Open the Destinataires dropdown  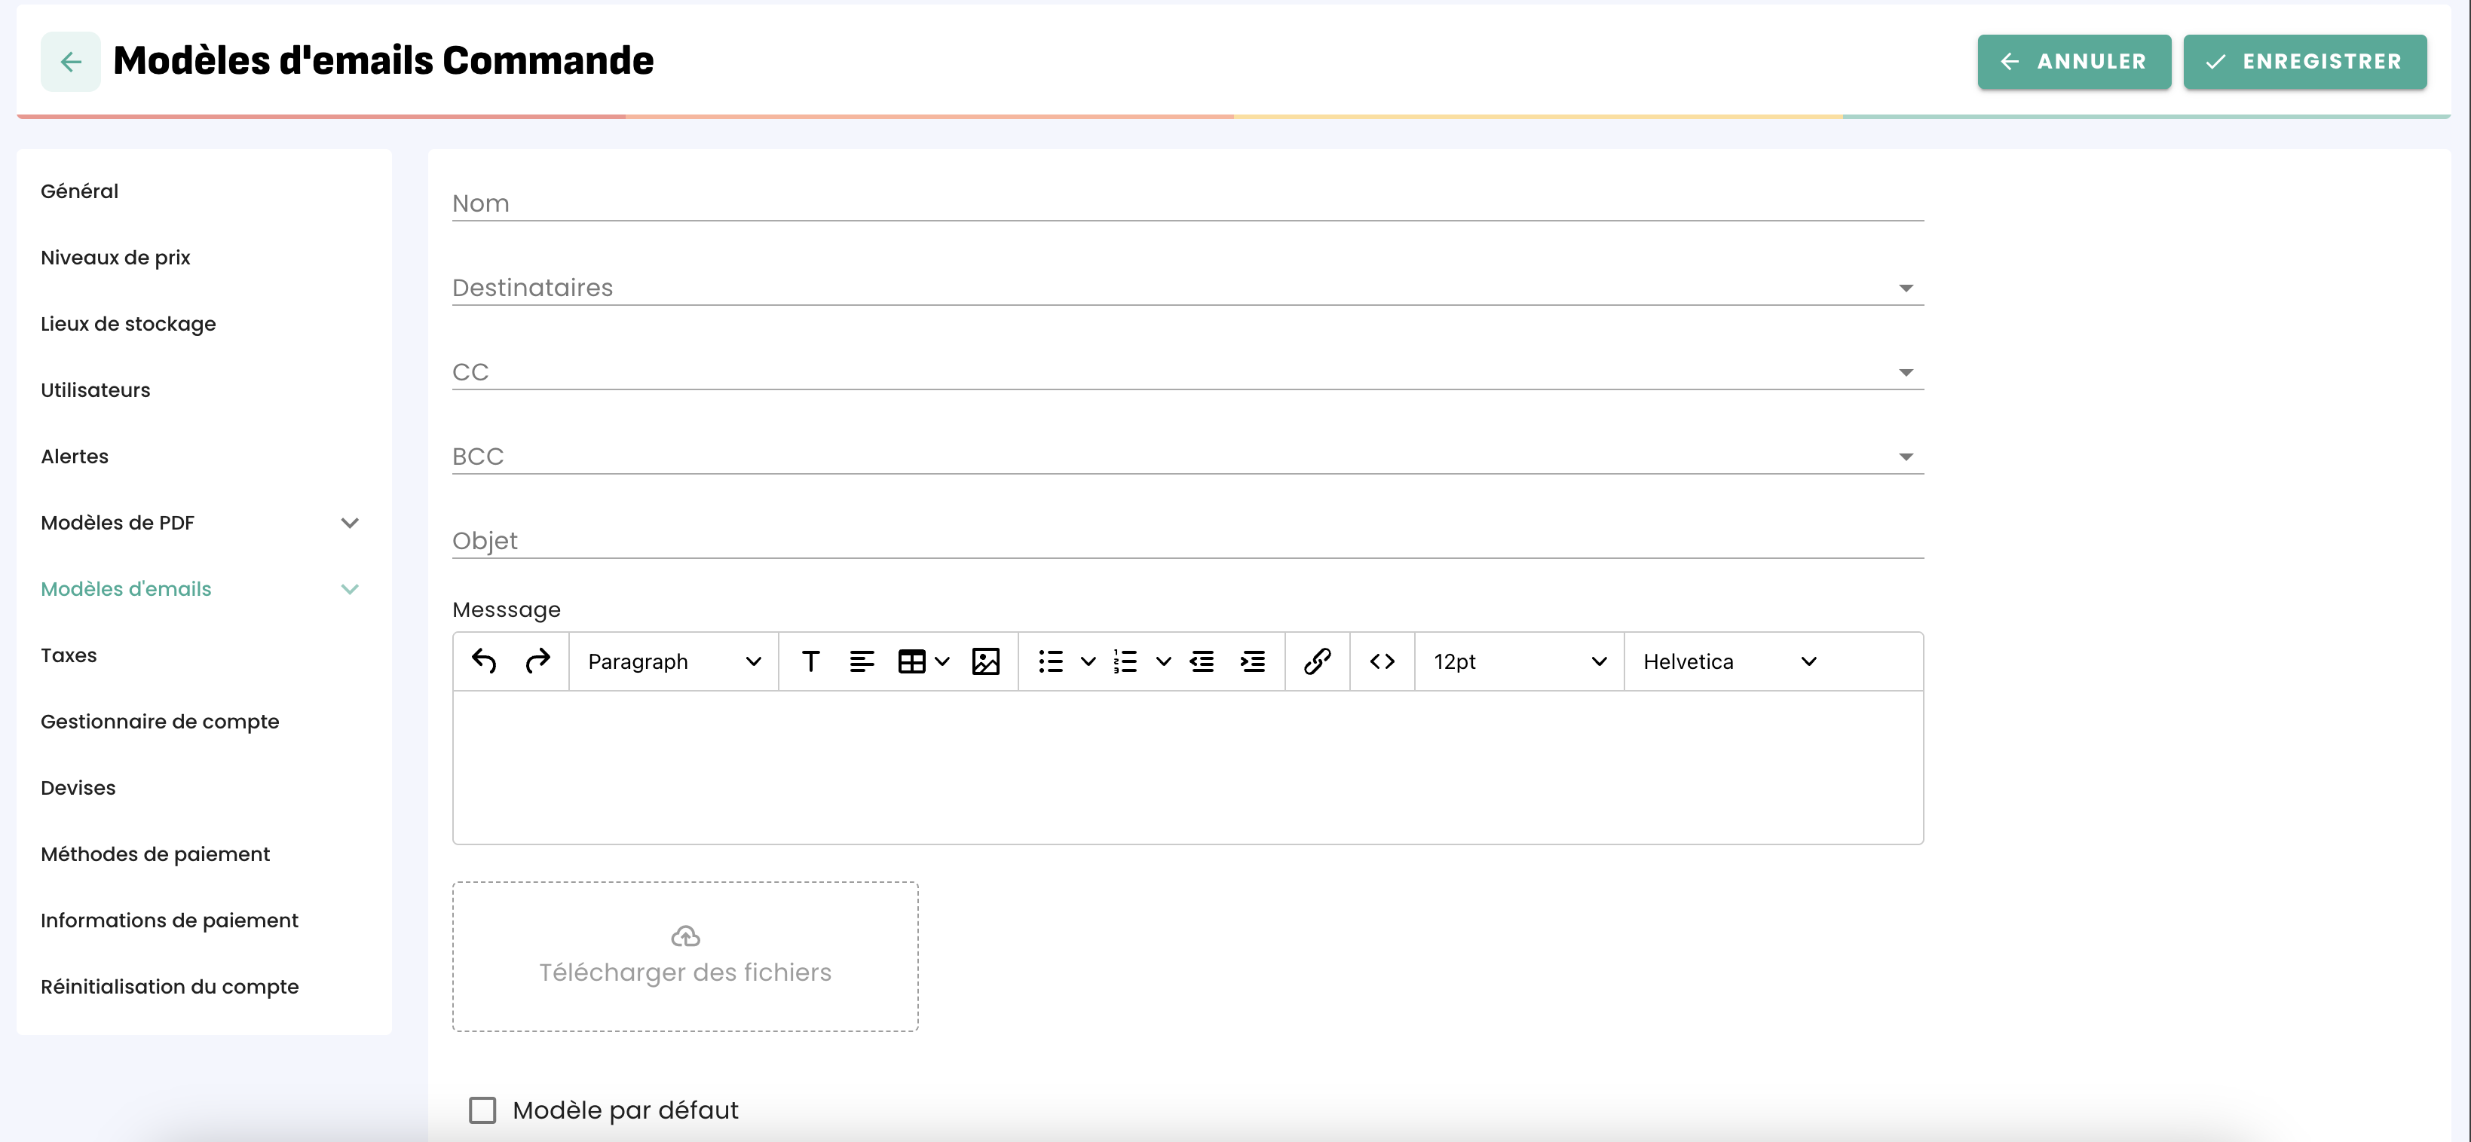click(1187, 288)
